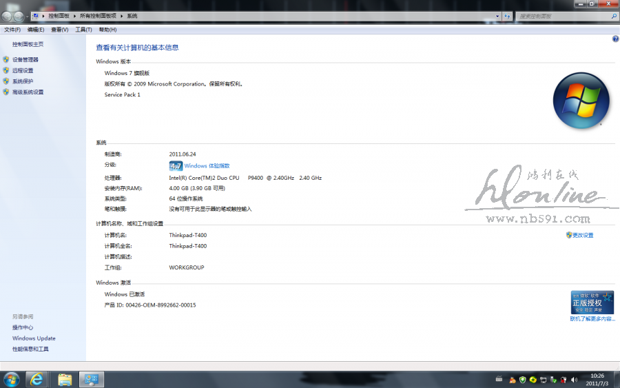Expand the address bar history dropdown

(x=496, y=15)
